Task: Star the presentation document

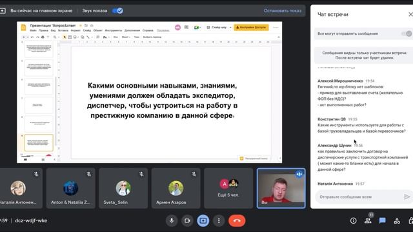Action: click(80, 26)
